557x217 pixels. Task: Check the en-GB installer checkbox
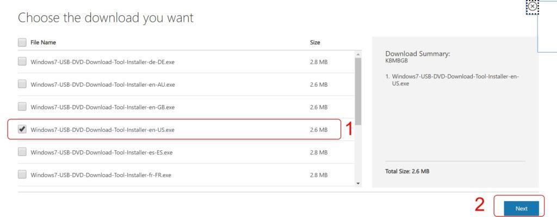[x=22, y=107]
